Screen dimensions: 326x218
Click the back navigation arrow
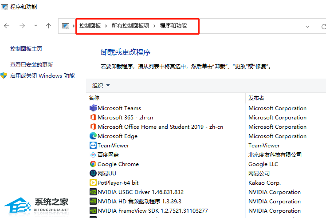tap(7, 26)
